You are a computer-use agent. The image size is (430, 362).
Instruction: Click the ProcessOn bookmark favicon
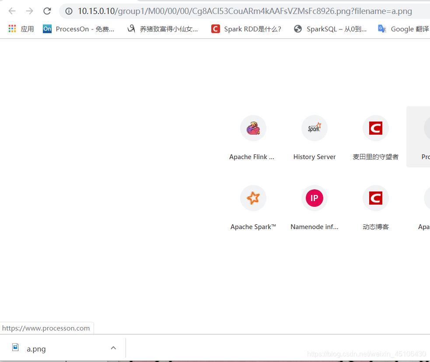click(x=47, y=28)
